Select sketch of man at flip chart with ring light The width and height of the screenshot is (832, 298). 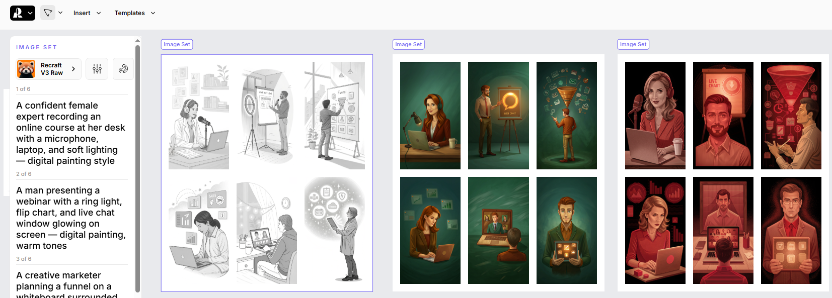pyautogui.click(x=267, y=116)
